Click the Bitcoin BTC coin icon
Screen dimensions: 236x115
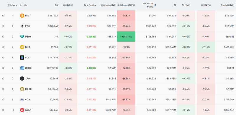tap(22, 16)
